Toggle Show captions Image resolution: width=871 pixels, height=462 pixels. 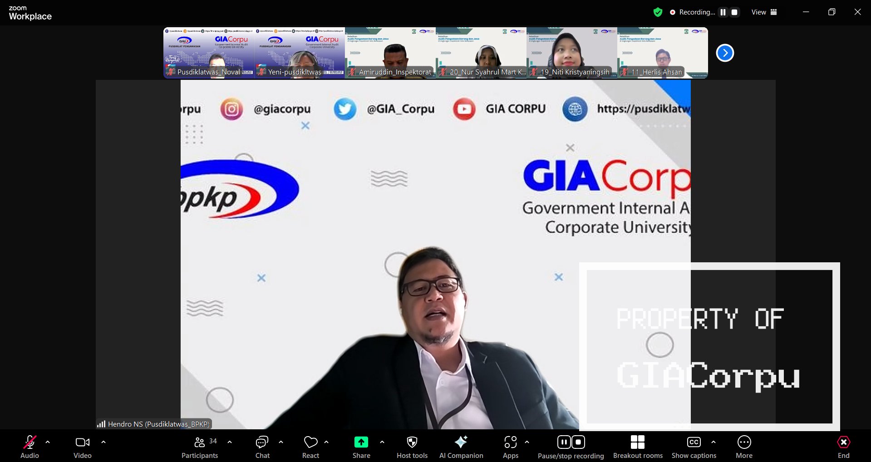(694, 447)
